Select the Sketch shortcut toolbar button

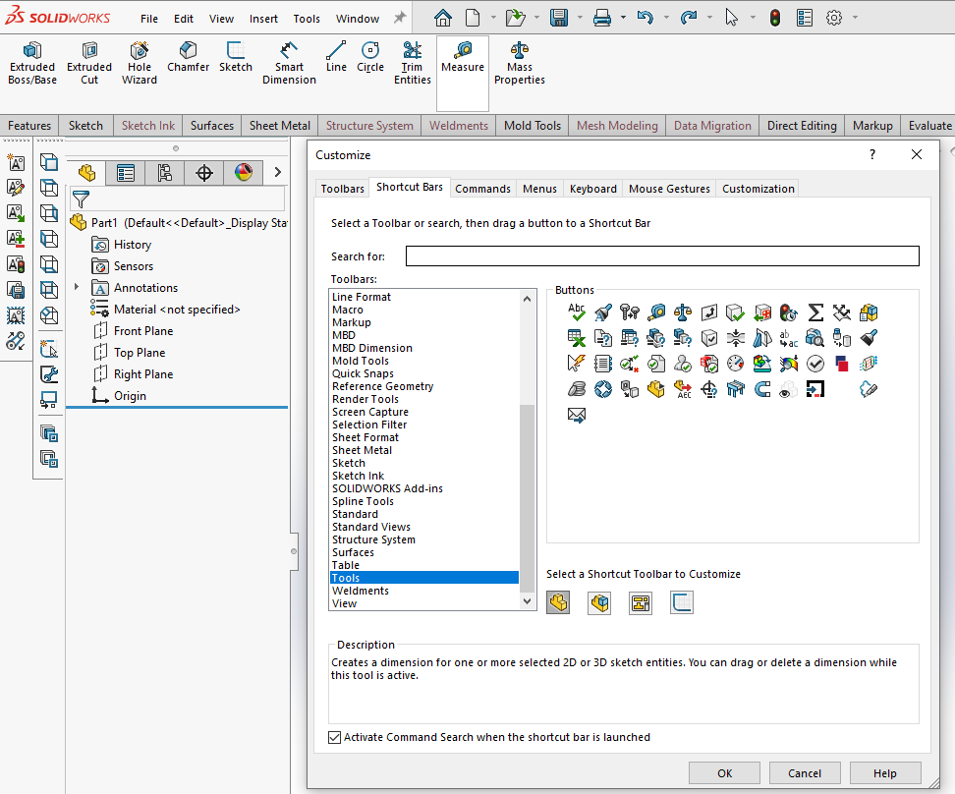point(682,602)
